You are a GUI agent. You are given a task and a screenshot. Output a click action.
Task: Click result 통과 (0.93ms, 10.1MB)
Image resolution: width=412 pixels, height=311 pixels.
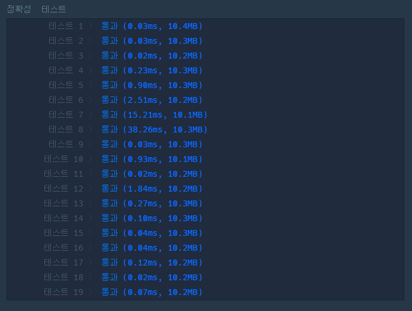(152, 159)
